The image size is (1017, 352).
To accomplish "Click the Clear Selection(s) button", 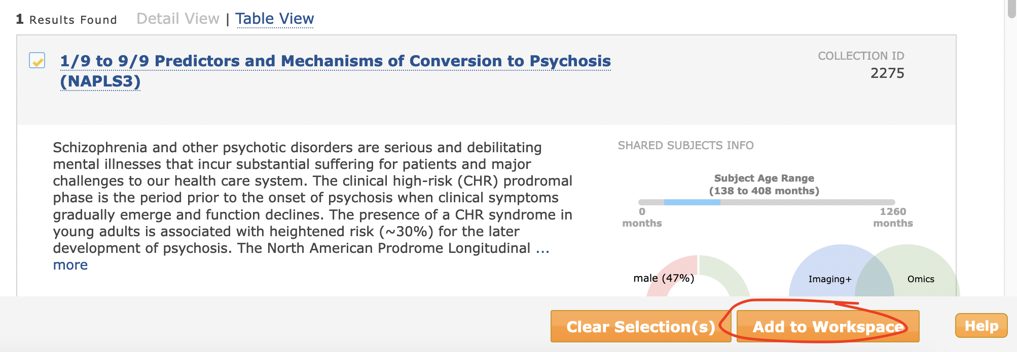I will pyautogui.click(x=641, y=326).
